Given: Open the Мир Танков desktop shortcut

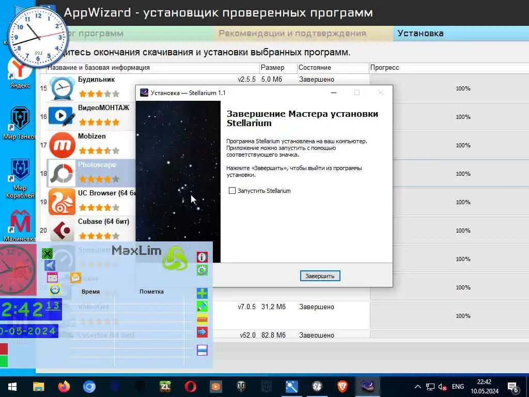Looking at the screenshot, I should coord(20,123).
